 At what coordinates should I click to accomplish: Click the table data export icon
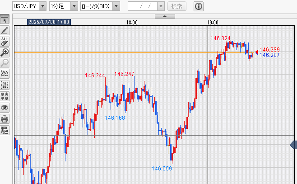[x=5, y=130]
